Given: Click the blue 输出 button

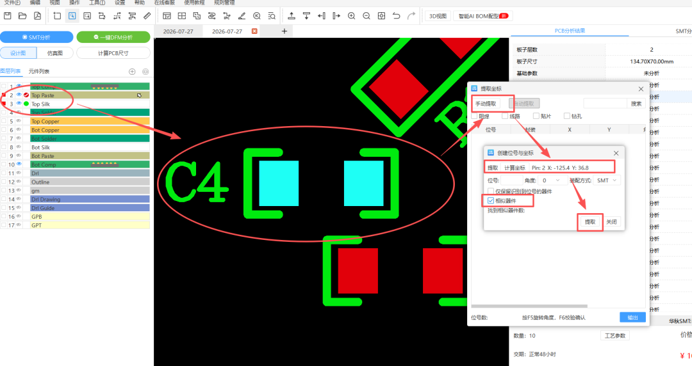Looking at the screenshot, I should [632, 317].
